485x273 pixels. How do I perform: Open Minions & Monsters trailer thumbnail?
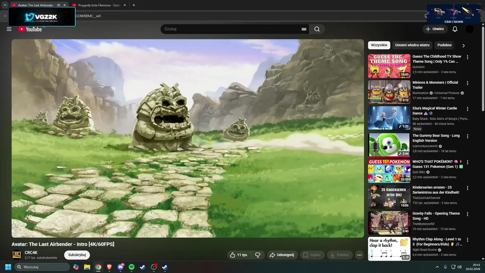click(389, 92)
